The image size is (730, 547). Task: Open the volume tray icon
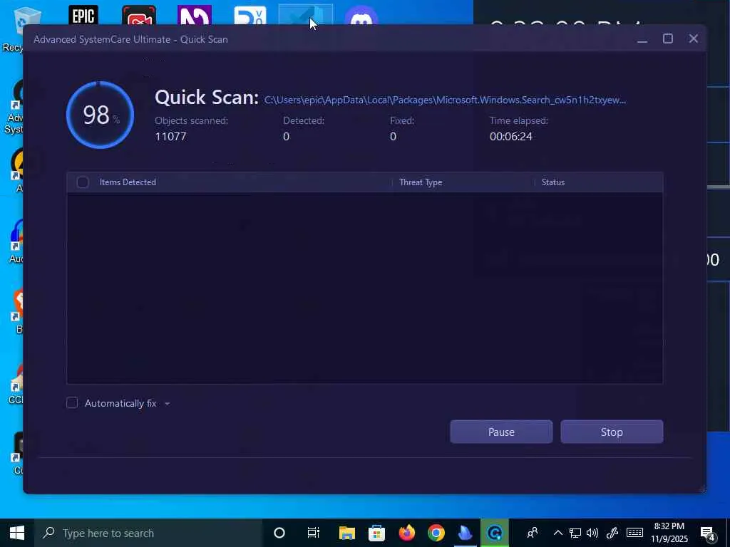pyautogui.click(x=592, y=533)
